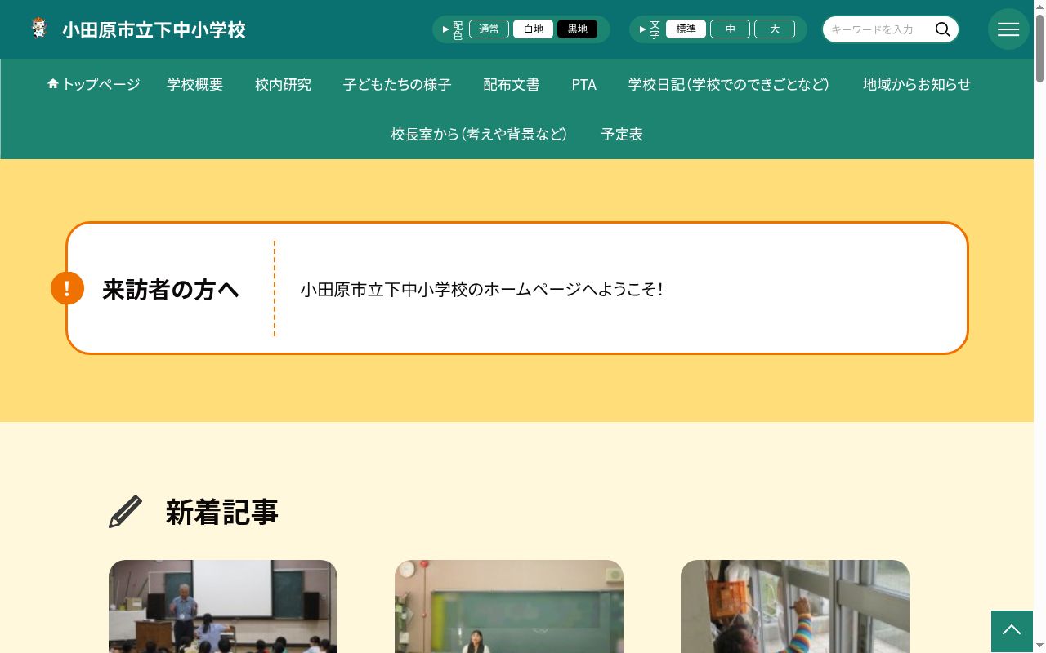Set text size to 大
The image size is (1046, 653).
774,29
